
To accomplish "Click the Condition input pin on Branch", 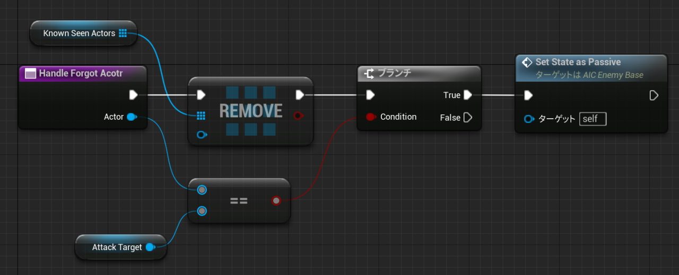I will point(371,117).
